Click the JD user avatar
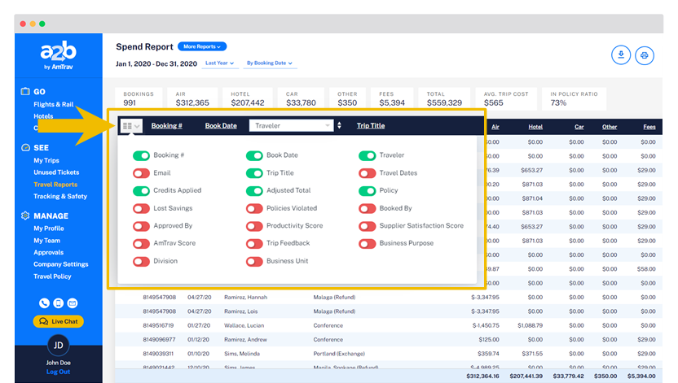 58,346
